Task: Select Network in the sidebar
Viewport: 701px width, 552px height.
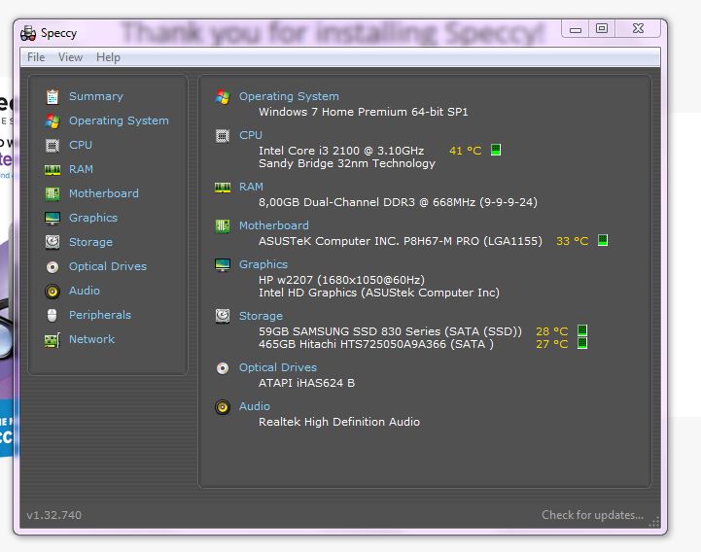Action: [91, 339]
